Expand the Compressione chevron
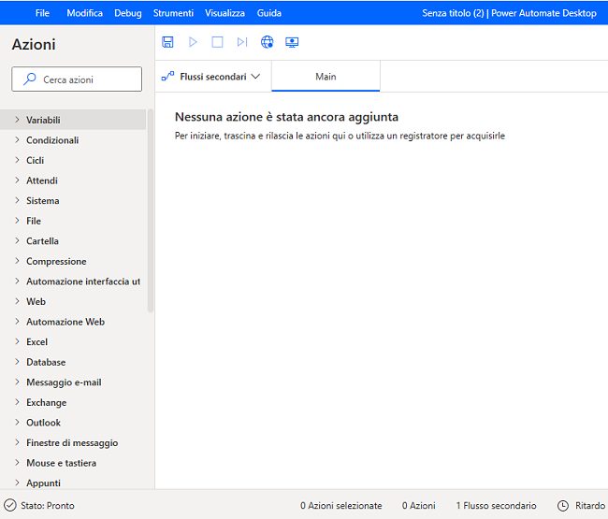 [x=17, y=261]
